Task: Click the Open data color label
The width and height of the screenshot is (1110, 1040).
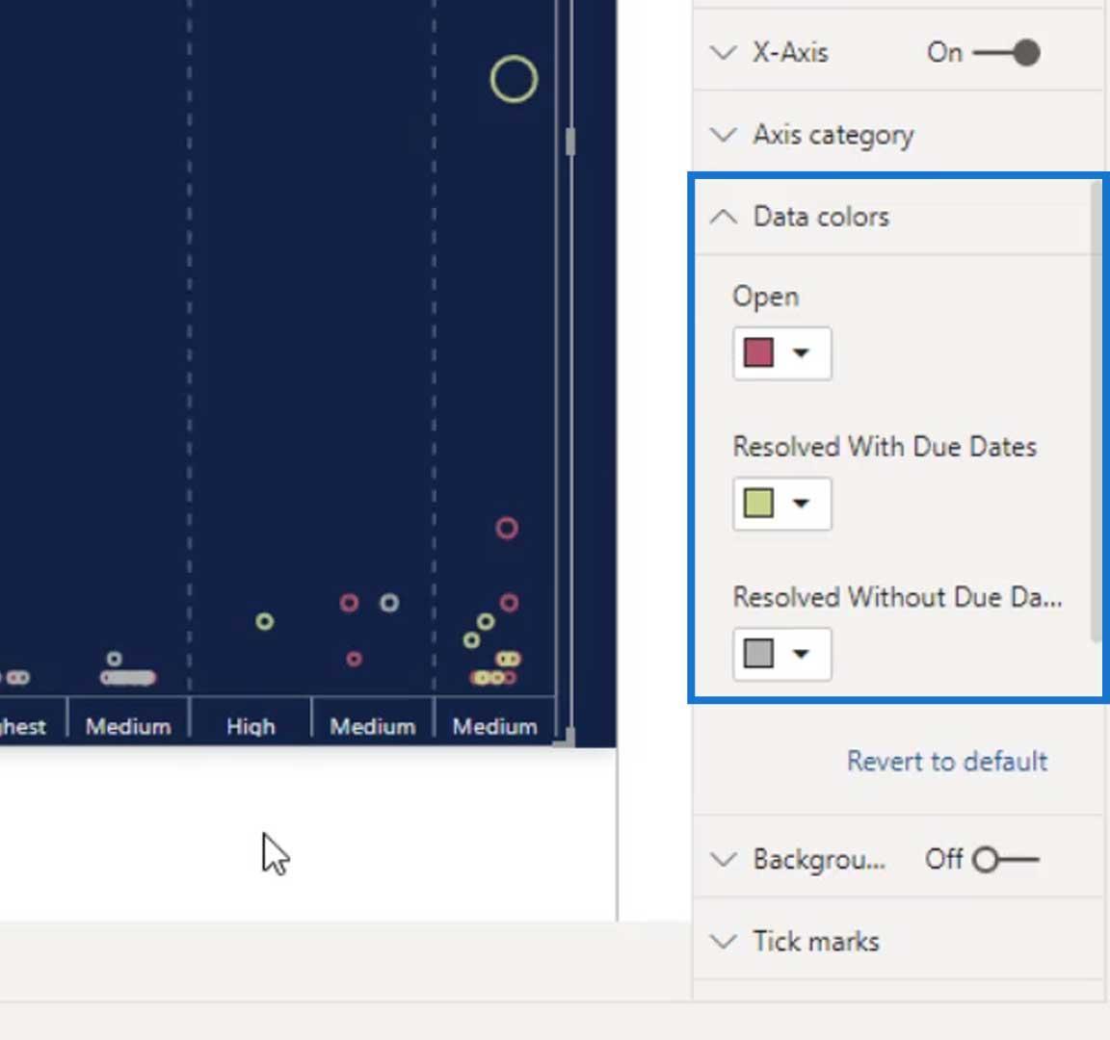Action: point(766,298)
